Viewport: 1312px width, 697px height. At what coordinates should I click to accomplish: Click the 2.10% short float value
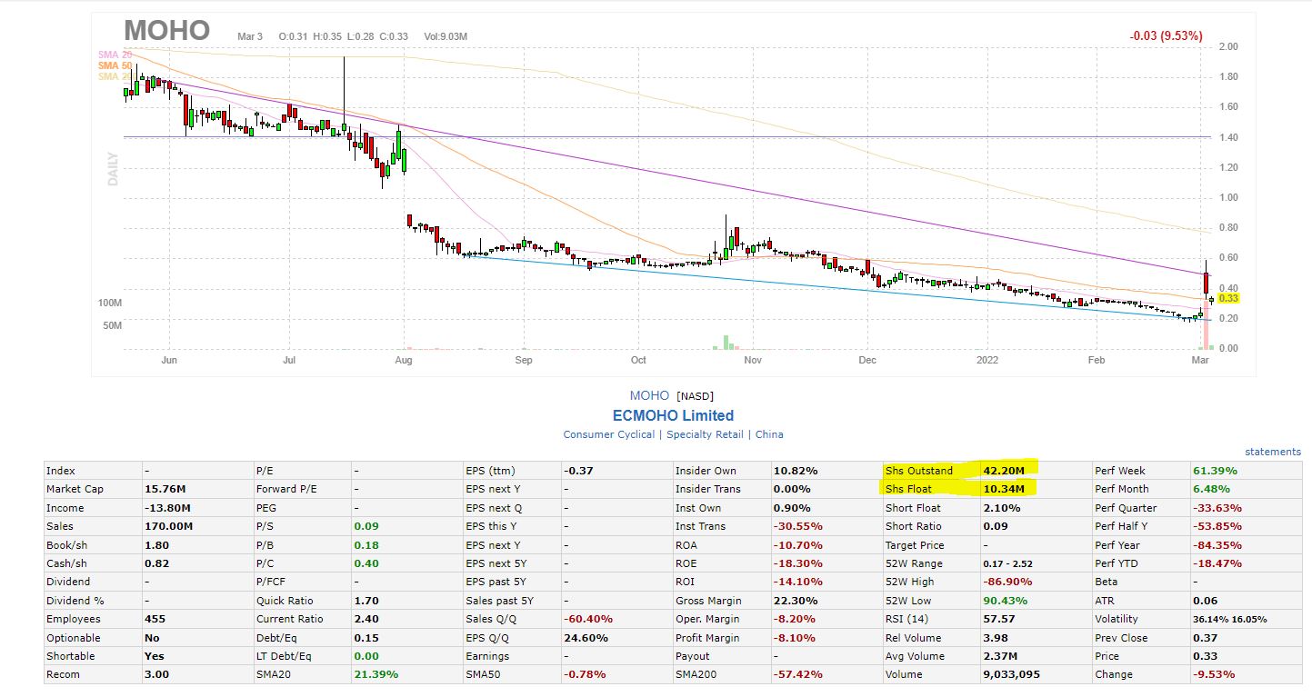(1001, 508)
